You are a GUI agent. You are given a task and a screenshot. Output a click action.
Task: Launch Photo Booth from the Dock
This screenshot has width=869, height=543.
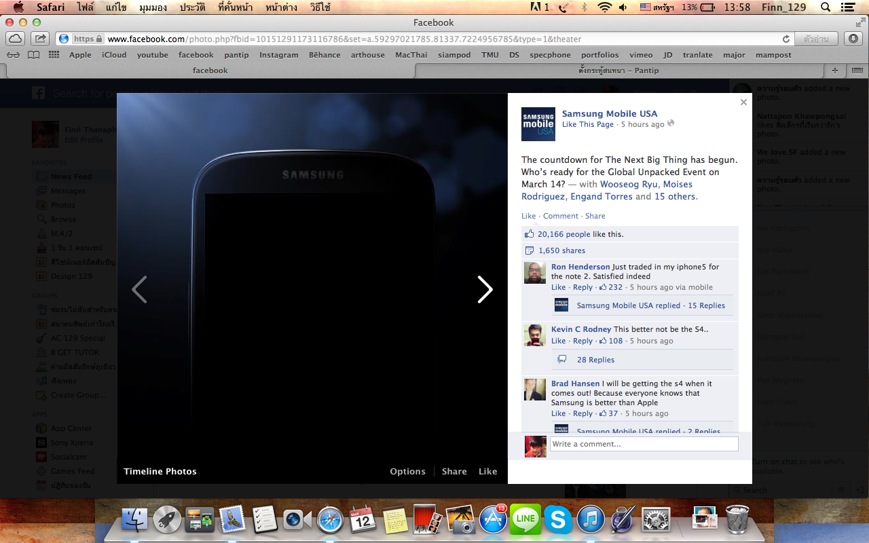428,520
